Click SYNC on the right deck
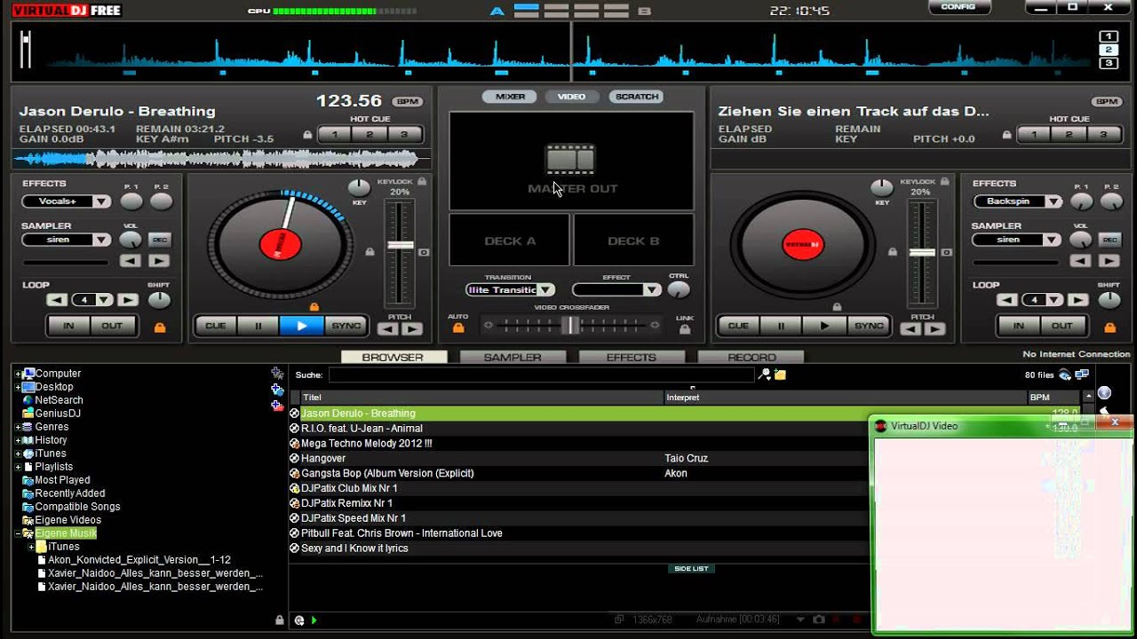This screenshot has height=639, width=1137. (x=868, y=326)
